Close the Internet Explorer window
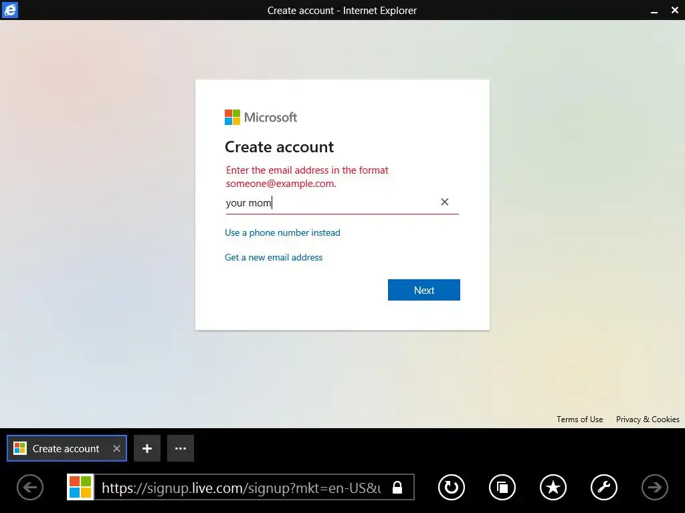 tap(674, 10)
